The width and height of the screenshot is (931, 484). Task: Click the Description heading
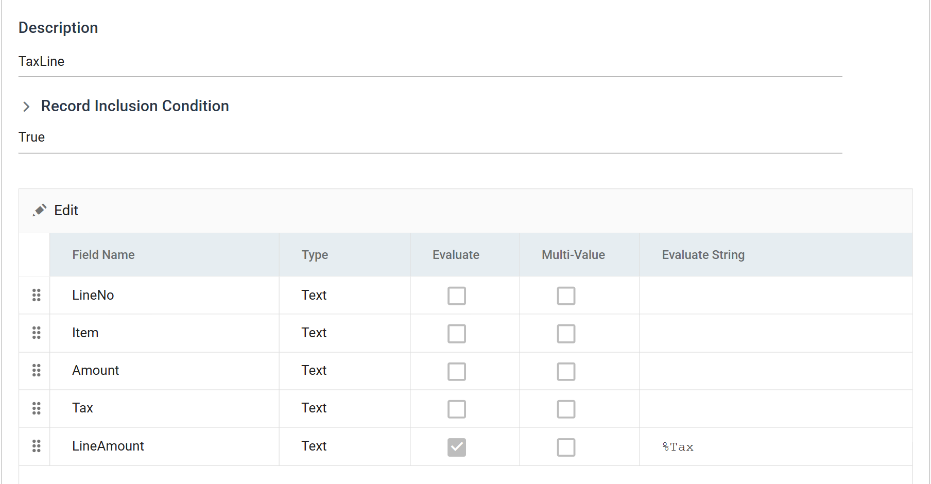click(x=58, y=28)
